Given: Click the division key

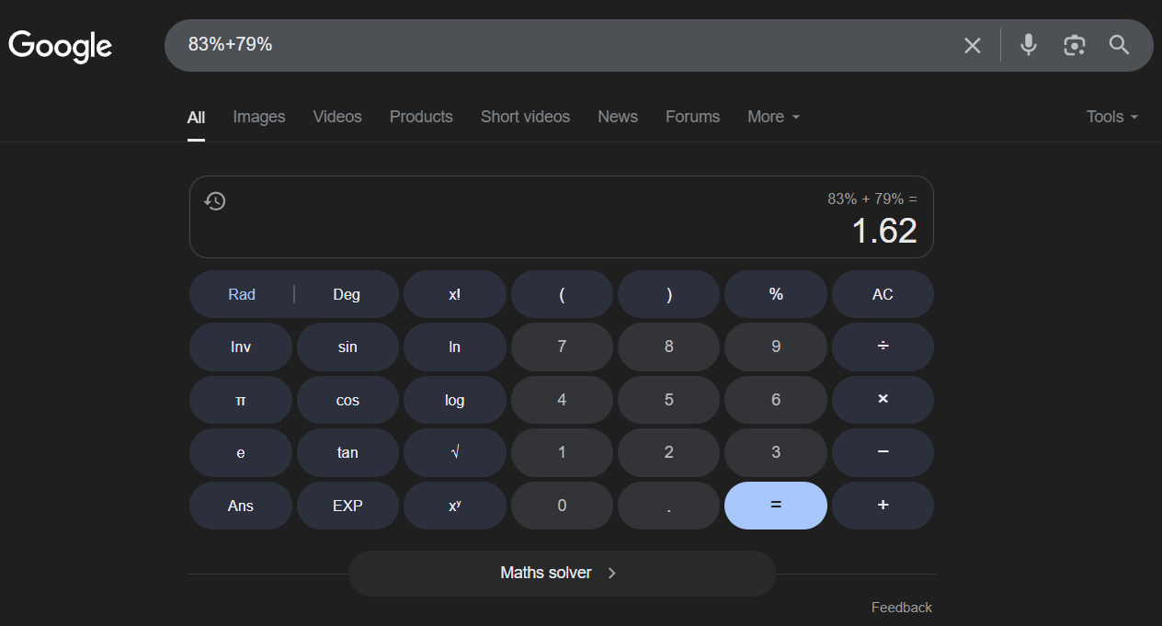Looking at the screenshot, I should [x=883, y=347].
